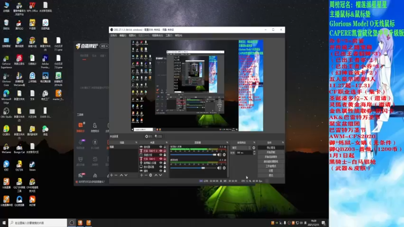404x227 pixels.
Task: Click 工作室模式 studio mode button
Action: coord(271,166)
